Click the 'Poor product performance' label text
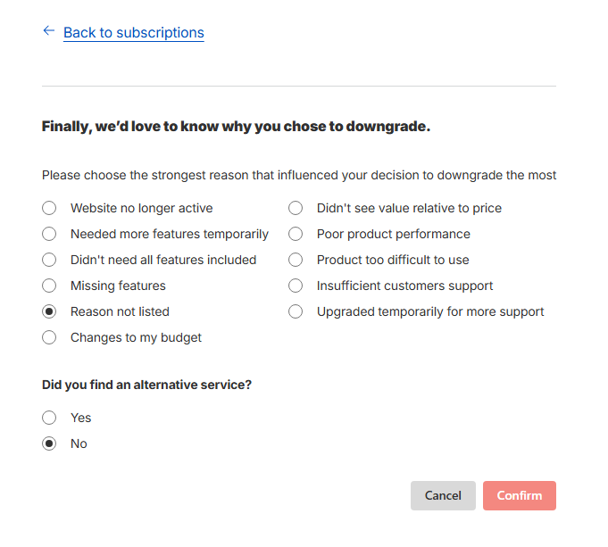 coord(393,234)
